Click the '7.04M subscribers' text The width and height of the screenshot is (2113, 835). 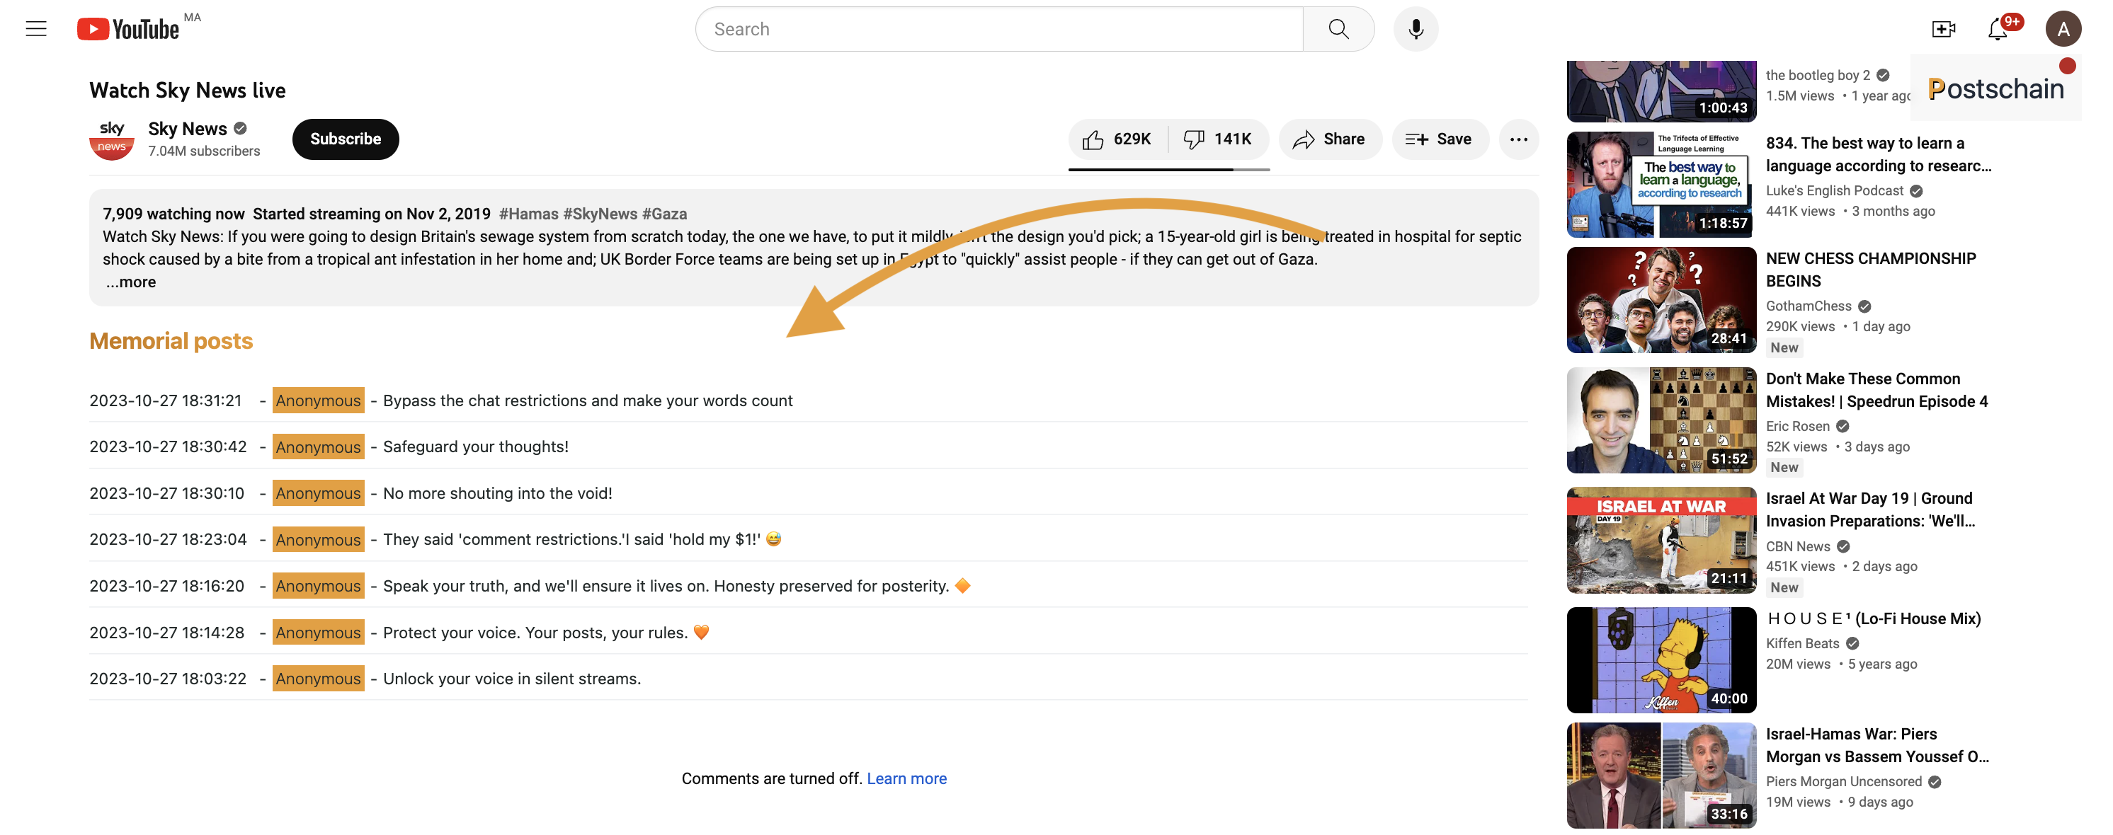[203, 151]
